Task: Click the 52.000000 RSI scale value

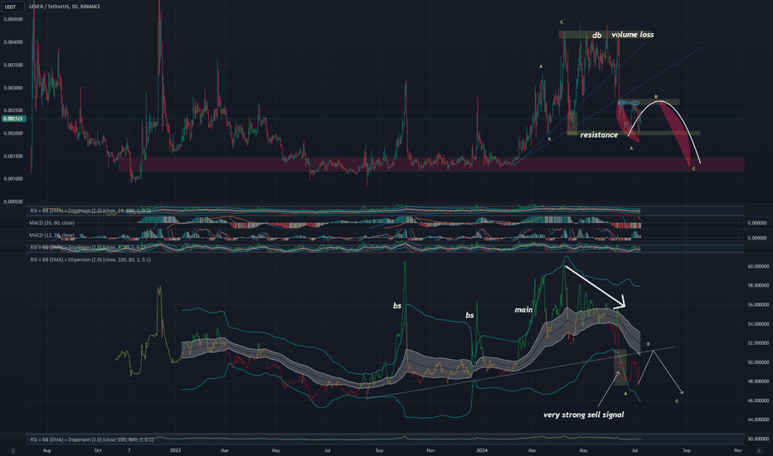Action: (758, 343)
